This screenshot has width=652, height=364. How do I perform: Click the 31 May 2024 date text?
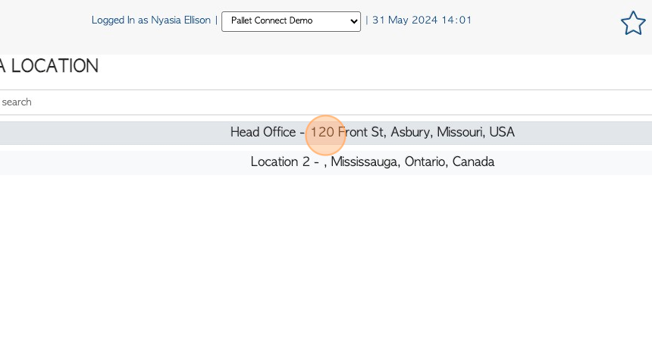[405, 20]
